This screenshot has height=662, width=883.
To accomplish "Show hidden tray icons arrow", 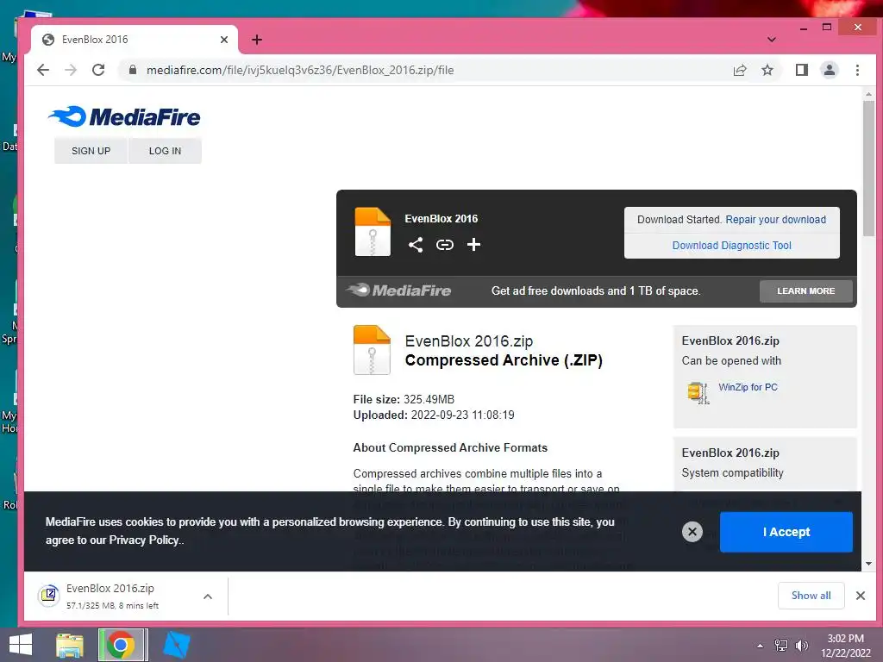I will click(761, 646).
